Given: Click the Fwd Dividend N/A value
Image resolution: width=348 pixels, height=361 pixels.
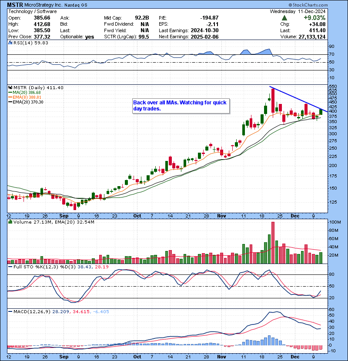Looking at the screenshot, I should pyautogui.click(x=144, y=24).
